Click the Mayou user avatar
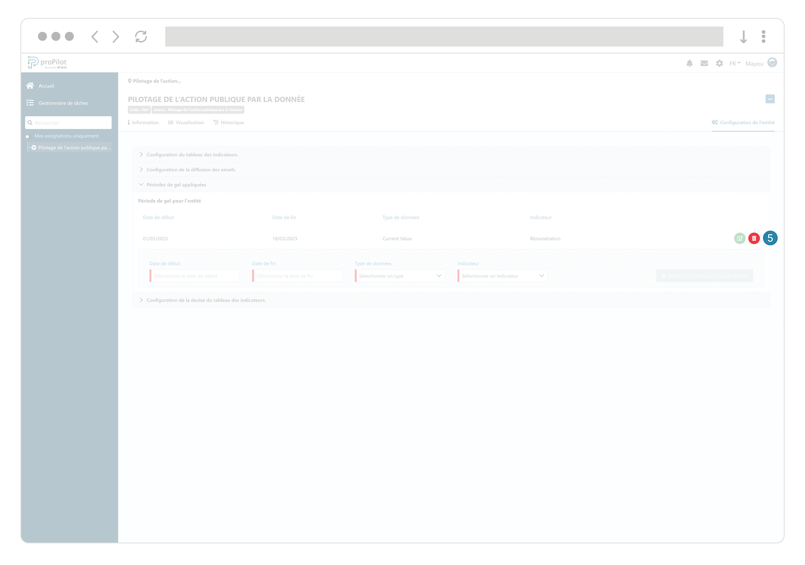805x565 pixels. pos(772,62)
